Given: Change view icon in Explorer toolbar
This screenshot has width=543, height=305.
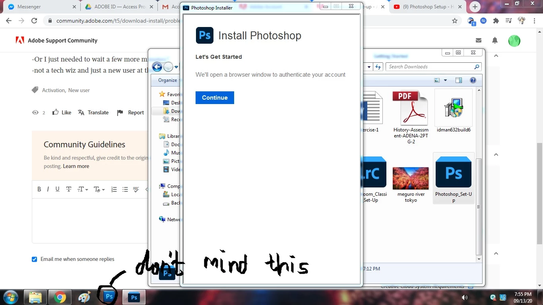Looking at the screenshot, I should pos(437,80).
